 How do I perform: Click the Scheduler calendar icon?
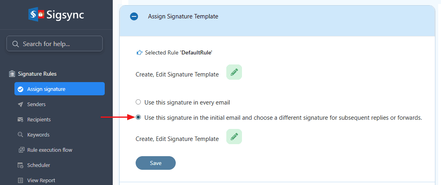[x=20, y=165]
